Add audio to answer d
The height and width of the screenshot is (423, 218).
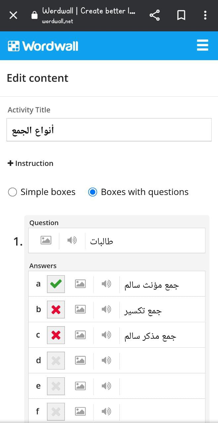pos(106,360)
